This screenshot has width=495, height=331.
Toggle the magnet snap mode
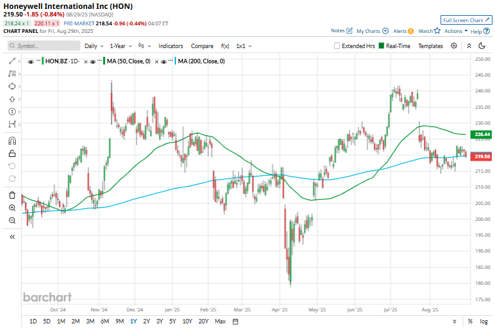tap(12, 141)
